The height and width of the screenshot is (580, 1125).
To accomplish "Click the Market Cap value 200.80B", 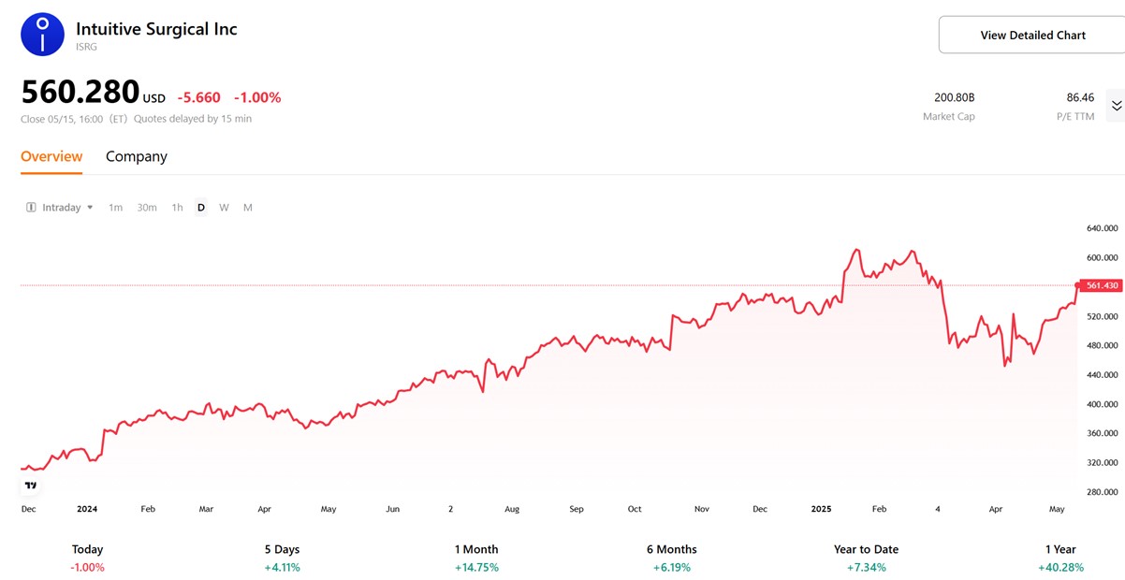I will (954, 97).
